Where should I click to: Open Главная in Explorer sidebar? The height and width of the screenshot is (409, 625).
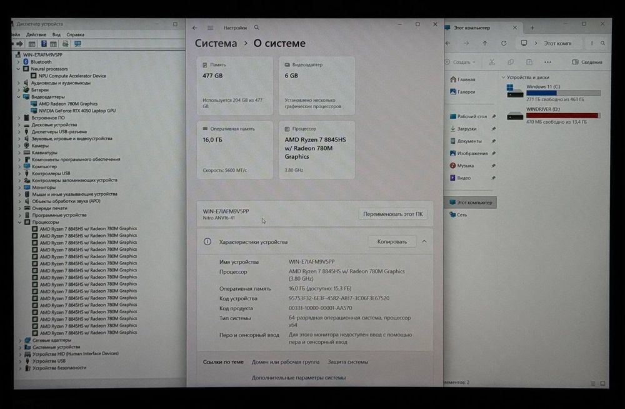point(462,79)
